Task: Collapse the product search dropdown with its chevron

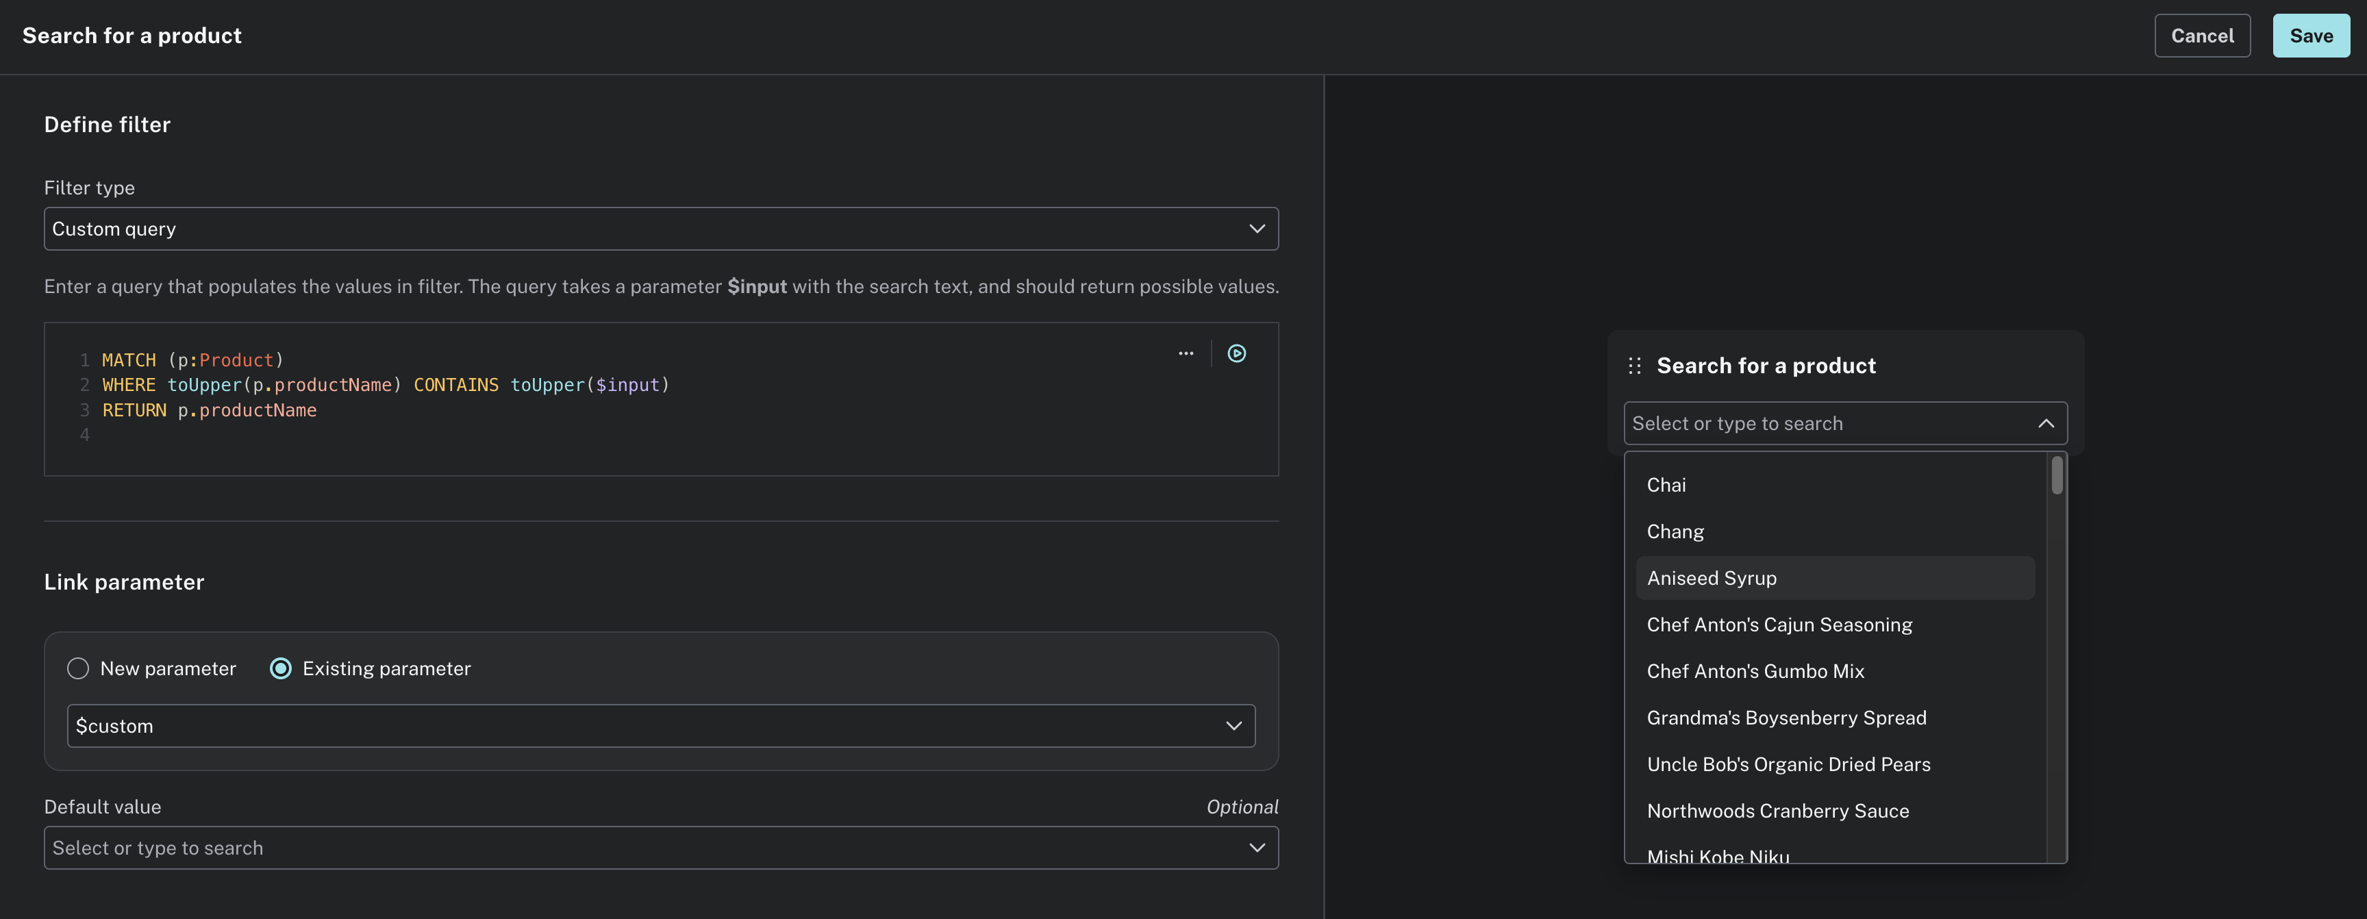Action: tap(2046, 424)
